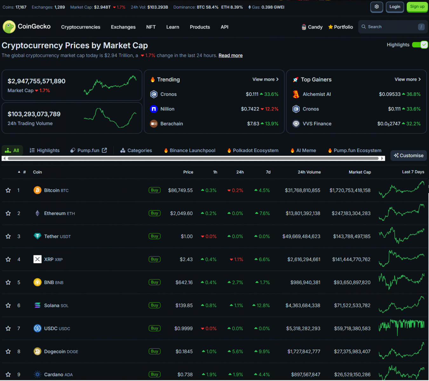The height and width of the screenshot is (381, 429).
Task: Click the Sign up button
Action: click(x=417, y=7)
